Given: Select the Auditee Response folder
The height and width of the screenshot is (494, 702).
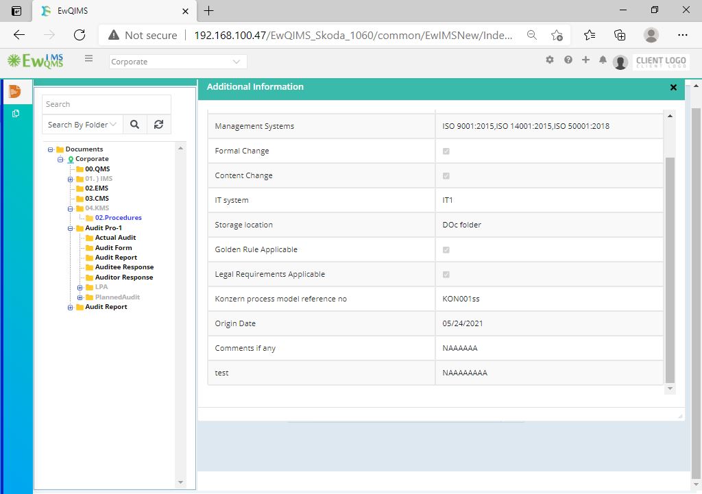Looking at the screenshot, I should [x=124, y=267].
